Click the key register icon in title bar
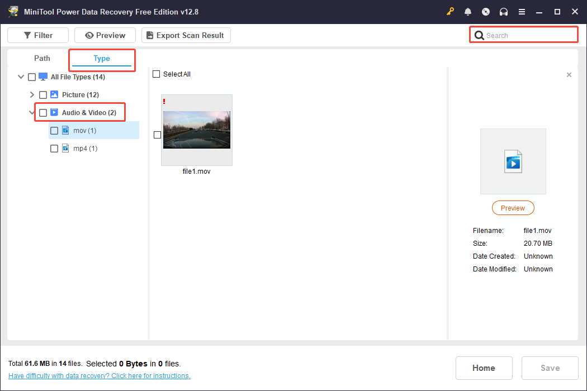This screenshot has width=587, height=391. pos(450,12)
